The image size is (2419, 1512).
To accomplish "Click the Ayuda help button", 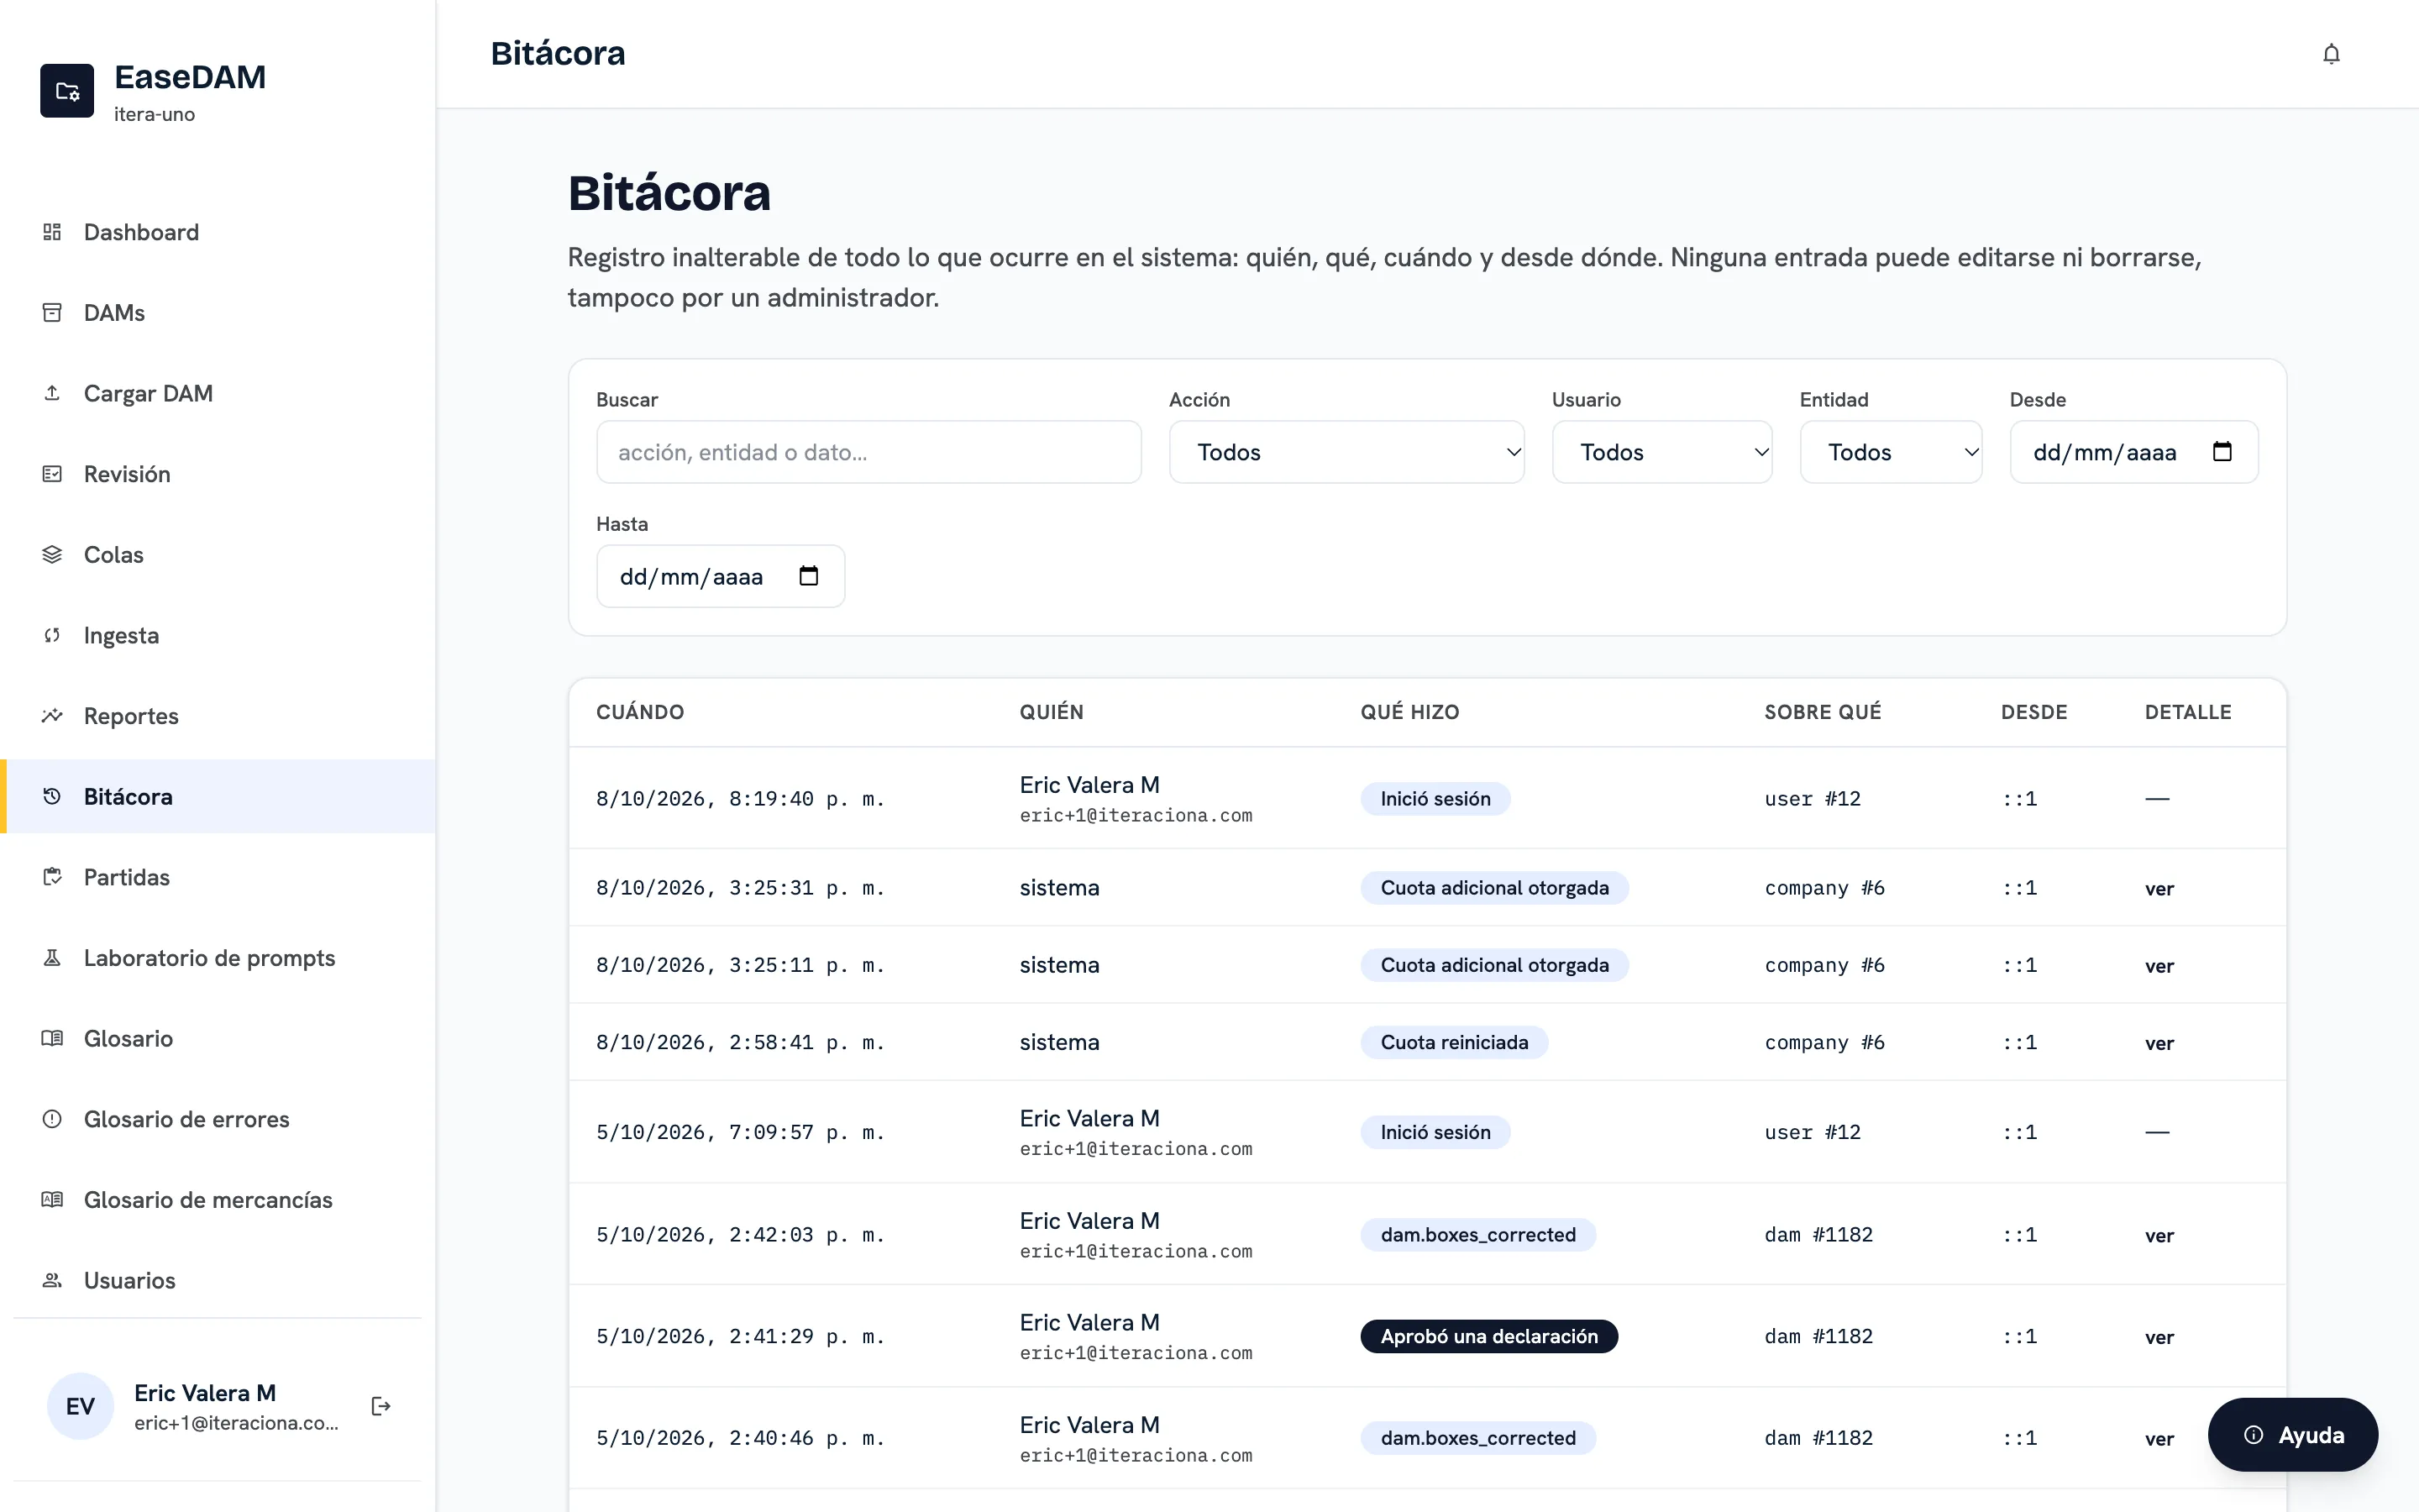I will (2292, 1435).
